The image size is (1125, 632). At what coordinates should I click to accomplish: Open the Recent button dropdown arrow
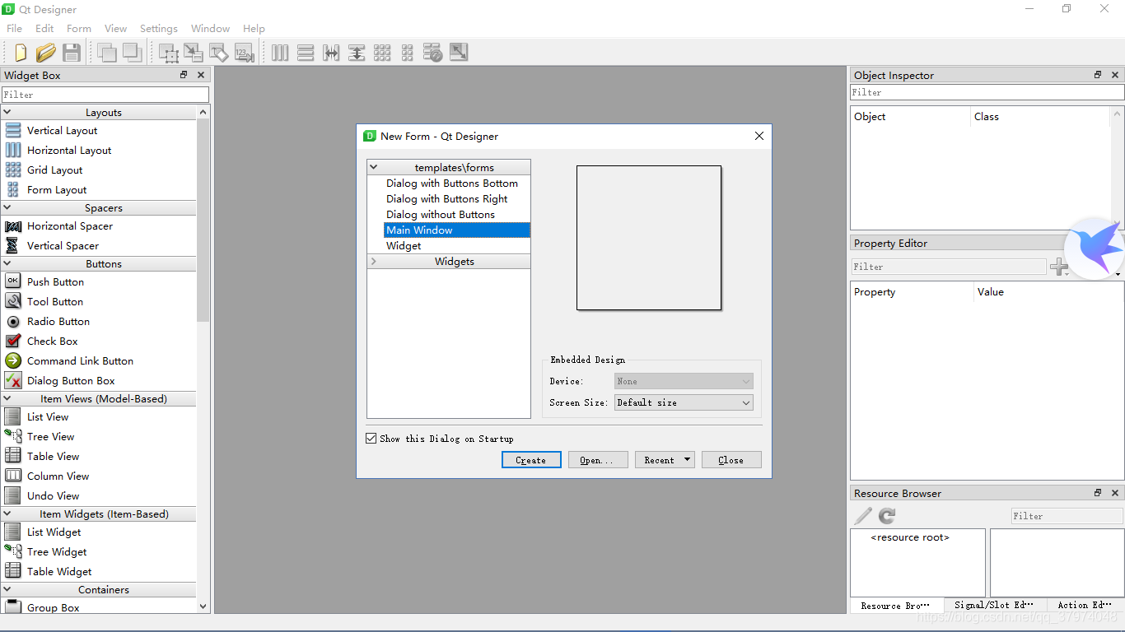[x=687, y=460]
